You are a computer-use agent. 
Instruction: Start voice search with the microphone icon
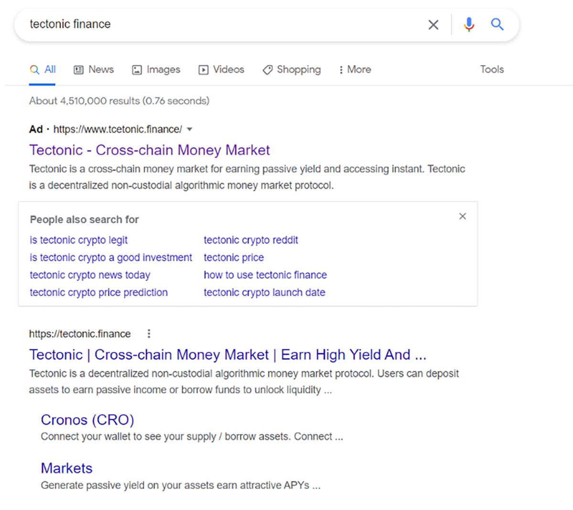[x=469, y=24]
